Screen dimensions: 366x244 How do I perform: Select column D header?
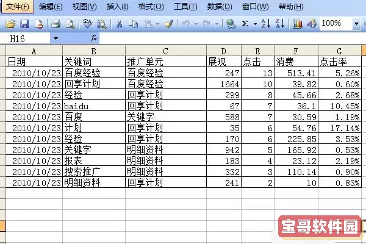[224, 51]
